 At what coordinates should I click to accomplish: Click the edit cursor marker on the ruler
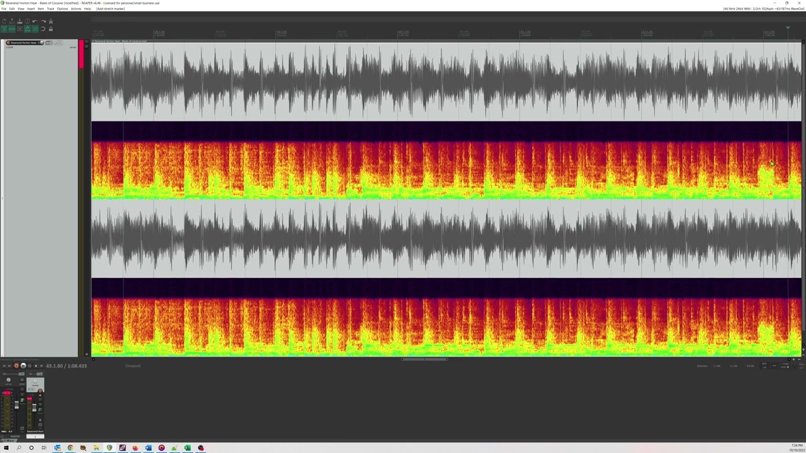(x=788, y=28)
